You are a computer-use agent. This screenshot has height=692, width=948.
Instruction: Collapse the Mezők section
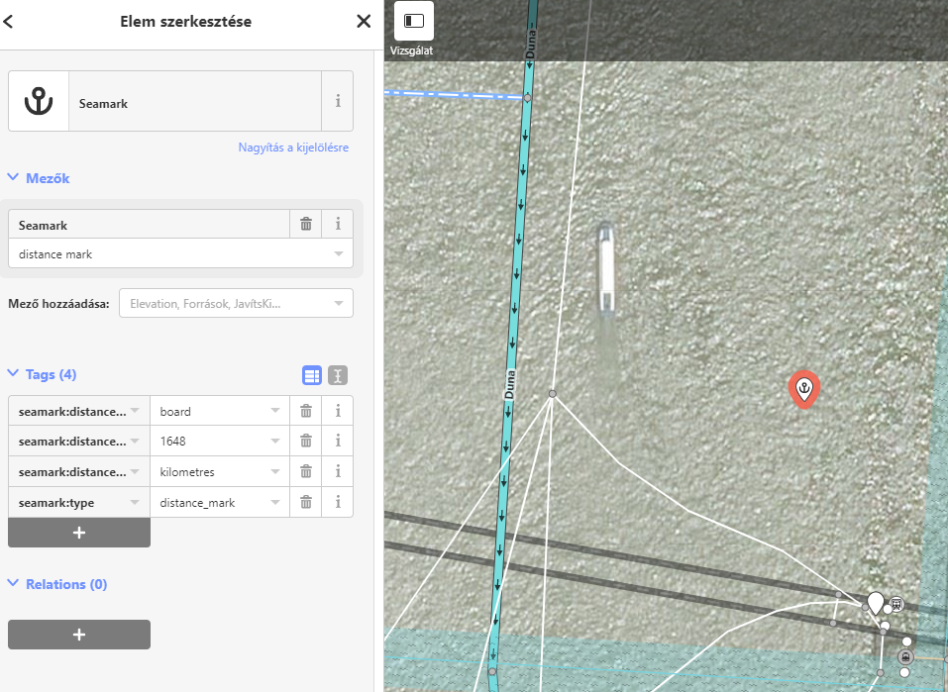tap(39, 178)
